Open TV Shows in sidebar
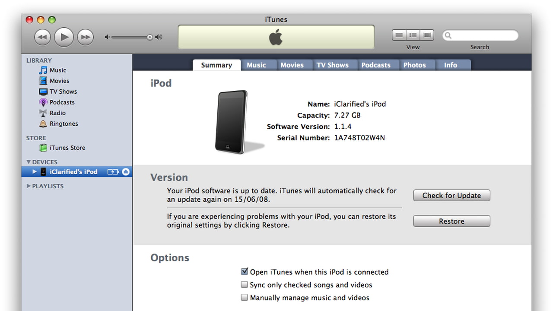Image resolution: width=553 pixels, height=311 pixels. (58, 92)
